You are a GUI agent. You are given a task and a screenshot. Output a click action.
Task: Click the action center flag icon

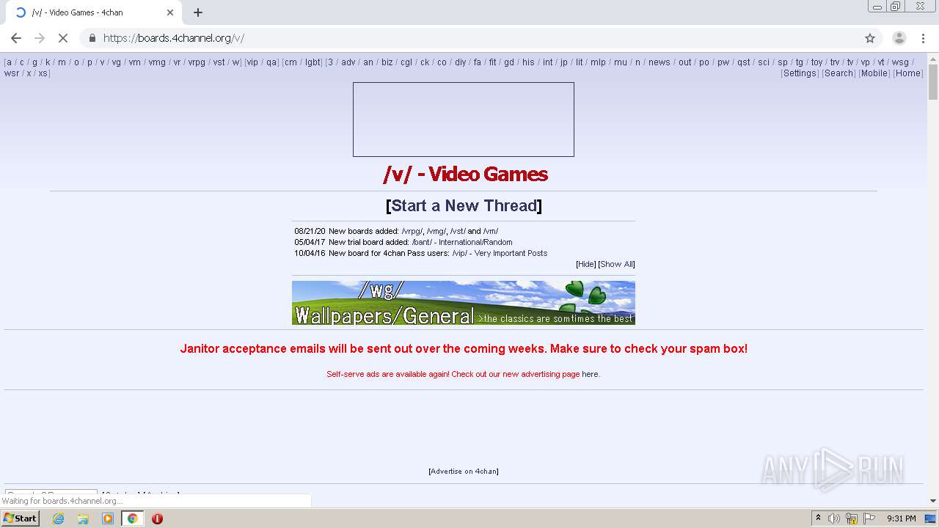869,518
